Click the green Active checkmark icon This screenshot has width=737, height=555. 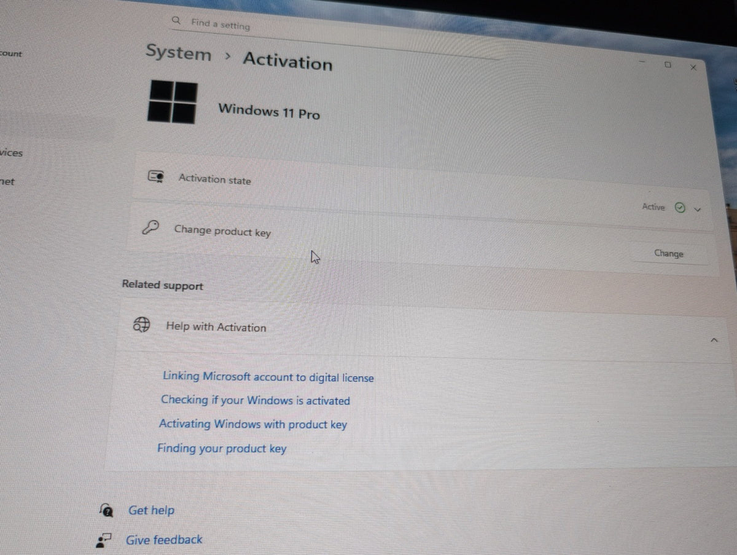point(679,208)
